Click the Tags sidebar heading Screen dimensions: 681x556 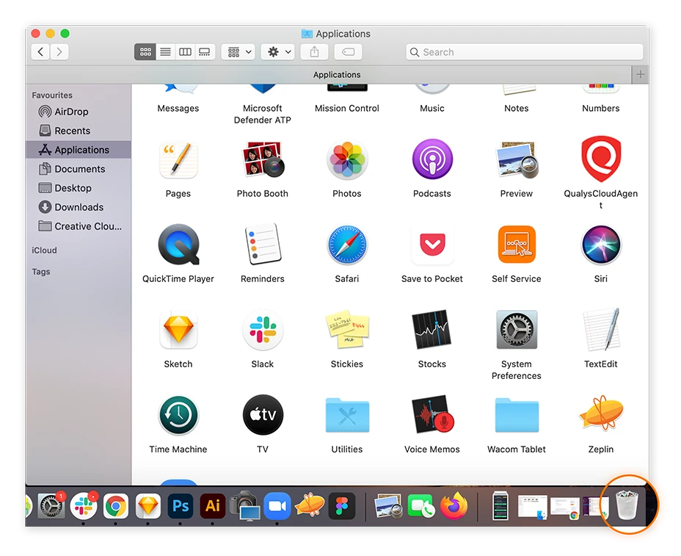(x=41, y=272)
